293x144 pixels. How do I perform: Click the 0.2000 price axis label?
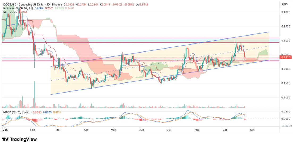point(286,69)
